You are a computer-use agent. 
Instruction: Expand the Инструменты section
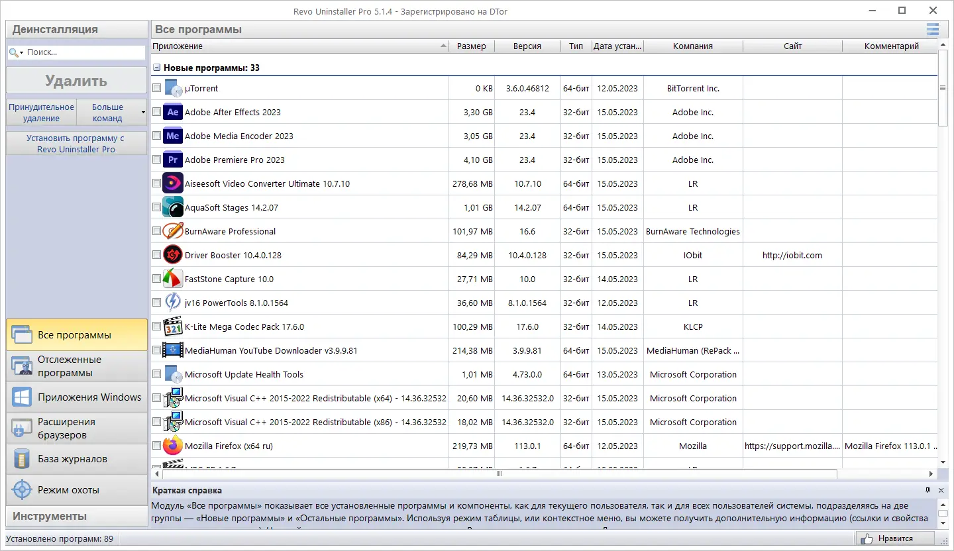[77, 516]
